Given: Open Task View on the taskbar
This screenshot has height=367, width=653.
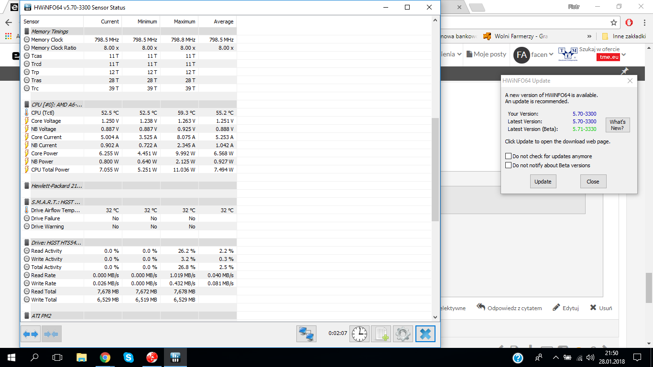Looking at the screenshot, I should 57,357.
